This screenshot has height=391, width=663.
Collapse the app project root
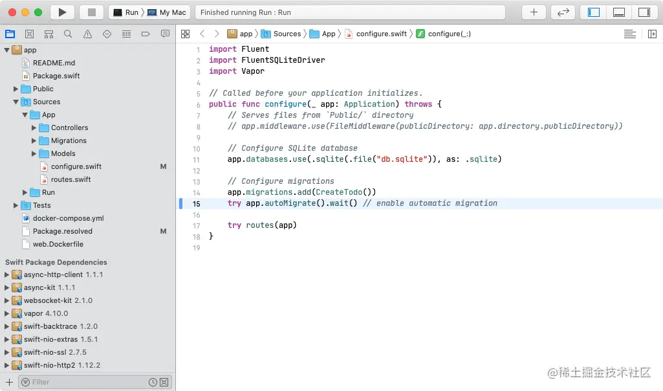(6, 50)
